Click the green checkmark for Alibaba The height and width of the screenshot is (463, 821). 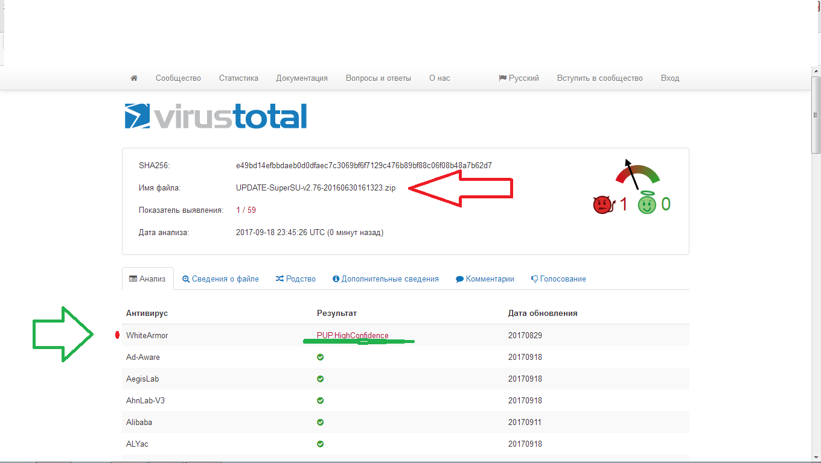[x=321, y=422]
